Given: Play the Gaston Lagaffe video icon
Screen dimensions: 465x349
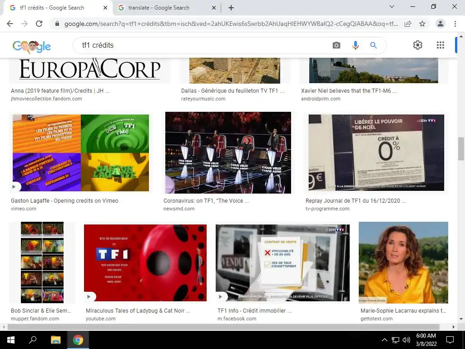Looking at the screenshot, I should coord(14,187).
